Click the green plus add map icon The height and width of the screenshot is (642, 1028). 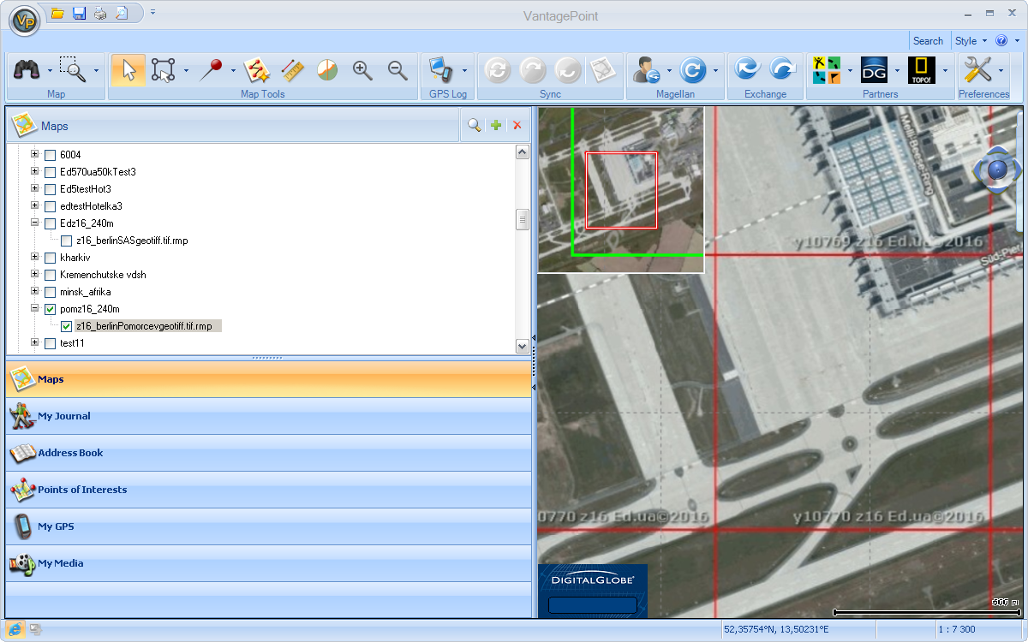click(x=496, y=126)
